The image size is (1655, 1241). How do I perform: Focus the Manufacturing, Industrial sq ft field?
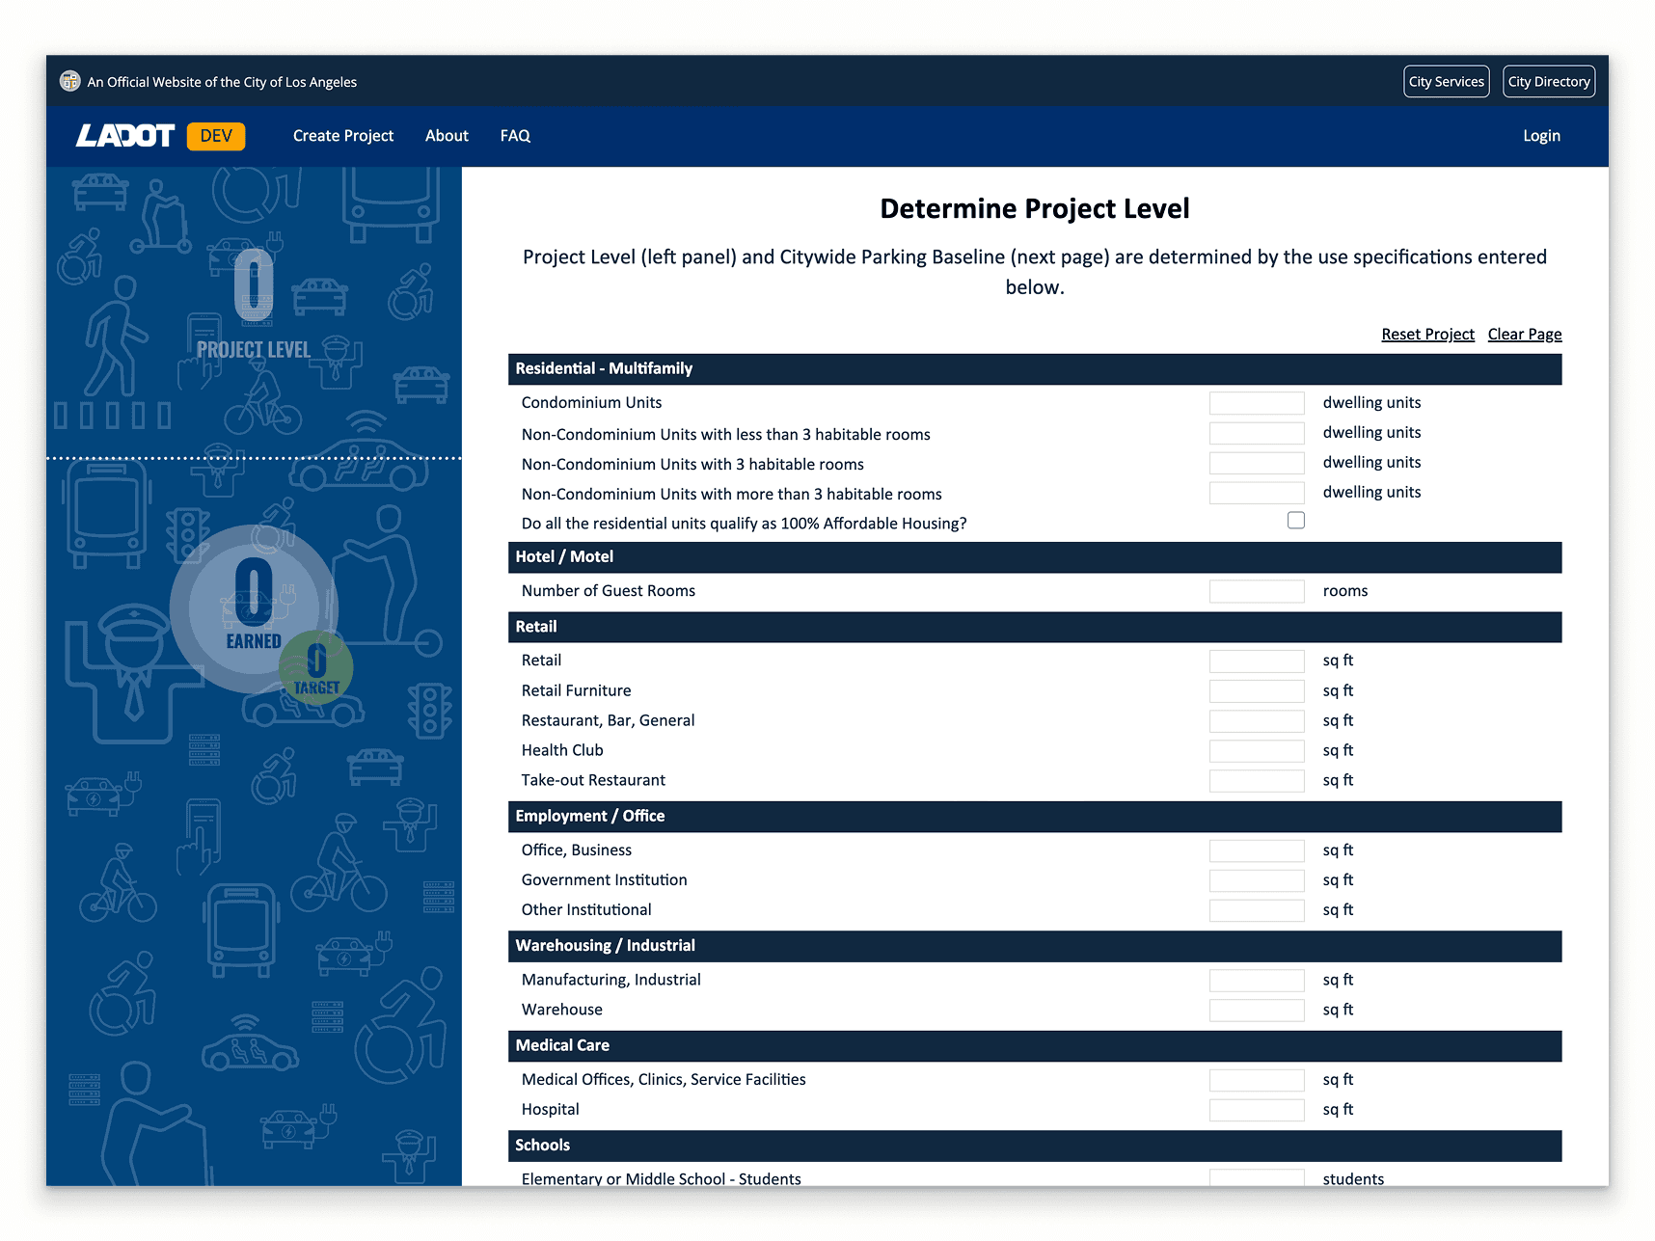point(1257,981)
